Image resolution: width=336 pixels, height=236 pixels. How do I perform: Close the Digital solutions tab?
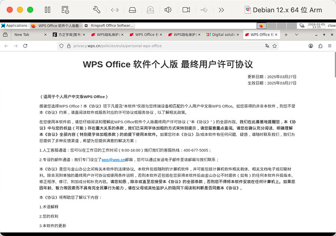pyautogui.click(x=238, y=35)
